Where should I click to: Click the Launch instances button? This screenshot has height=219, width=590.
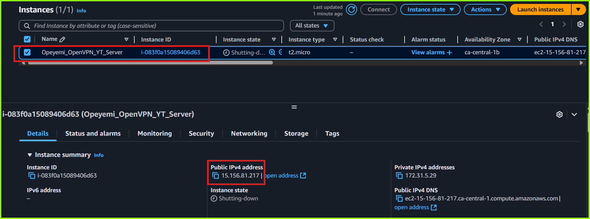541,9
